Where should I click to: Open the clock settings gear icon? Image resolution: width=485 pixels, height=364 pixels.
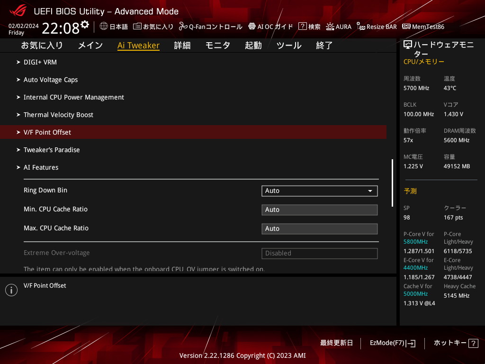coord(85,24)
